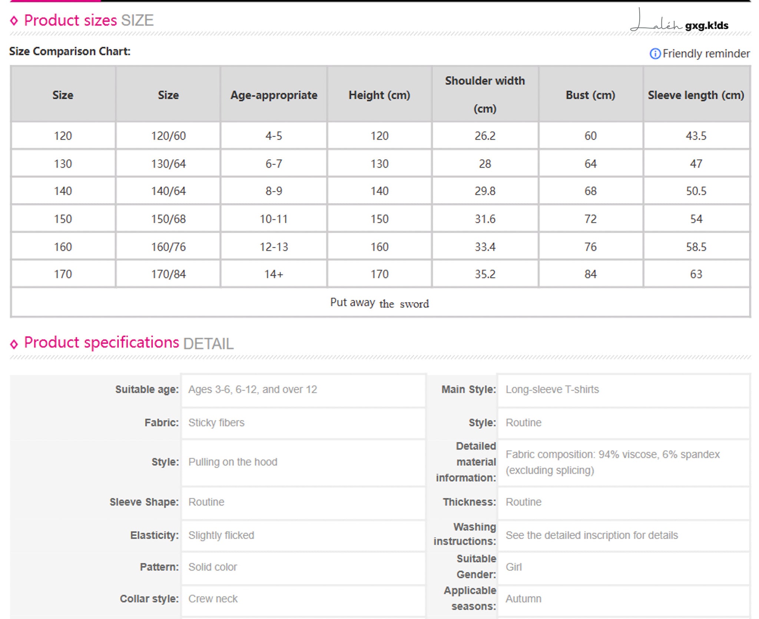Image resolution: width=759 pixels, height=619 pixels.
Task: Click 'Routine' value beside Sleeve Shape
Action: pyautogui.click(x=206, y=502)
